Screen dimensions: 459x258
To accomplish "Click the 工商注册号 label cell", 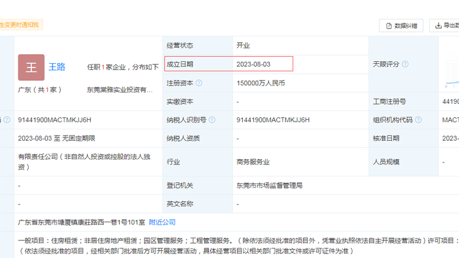I will pos(404,102).
